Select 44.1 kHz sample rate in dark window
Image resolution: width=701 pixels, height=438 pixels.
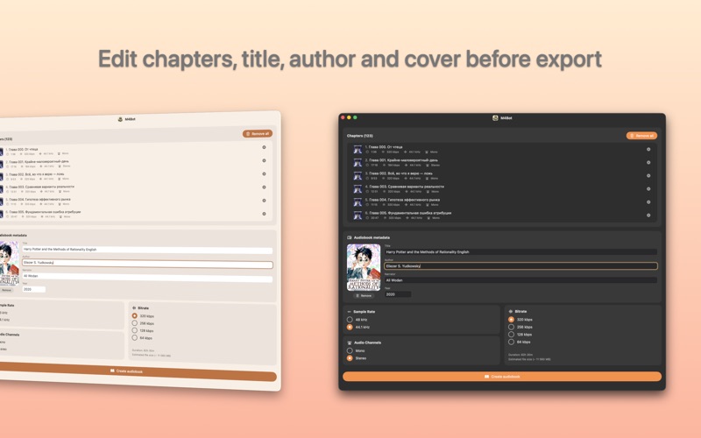click(350, 327)
